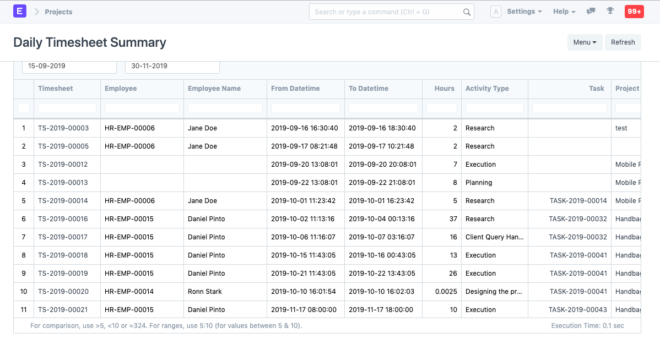Image resolution: width=660 pixels, height=350 pixels.
Task: Open task TASK-2019-00032
Action: [578, 218]
